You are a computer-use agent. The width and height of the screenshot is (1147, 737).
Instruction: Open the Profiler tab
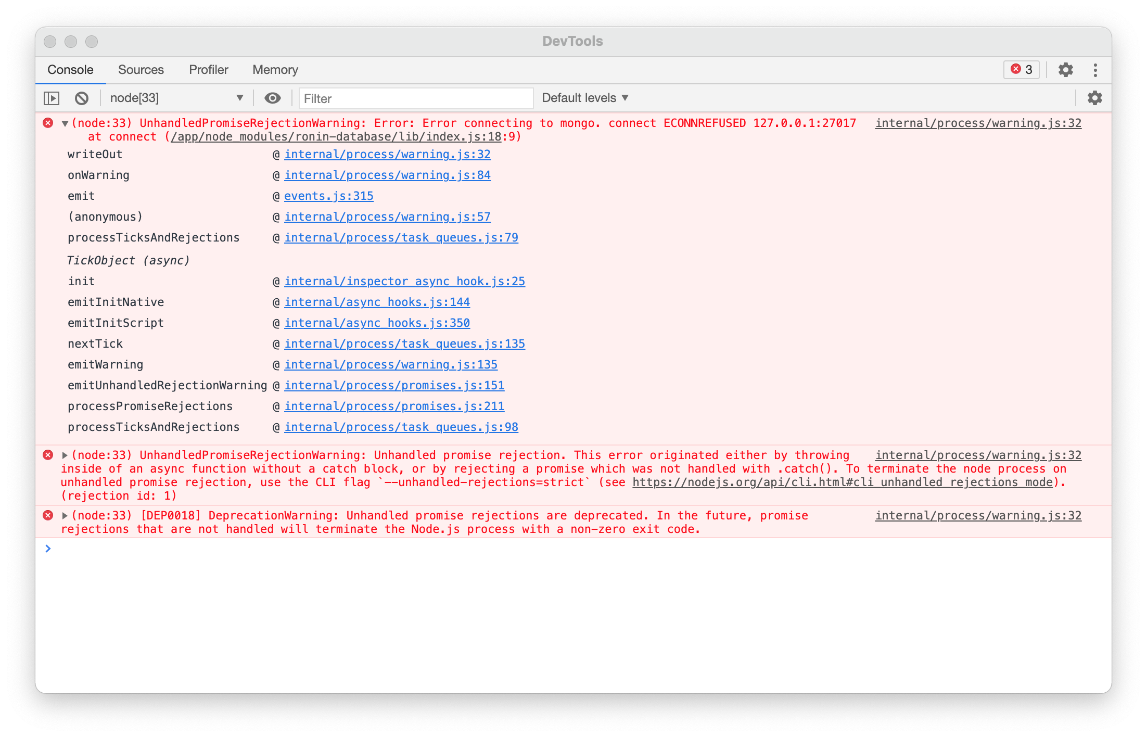[x=208, y=70]
